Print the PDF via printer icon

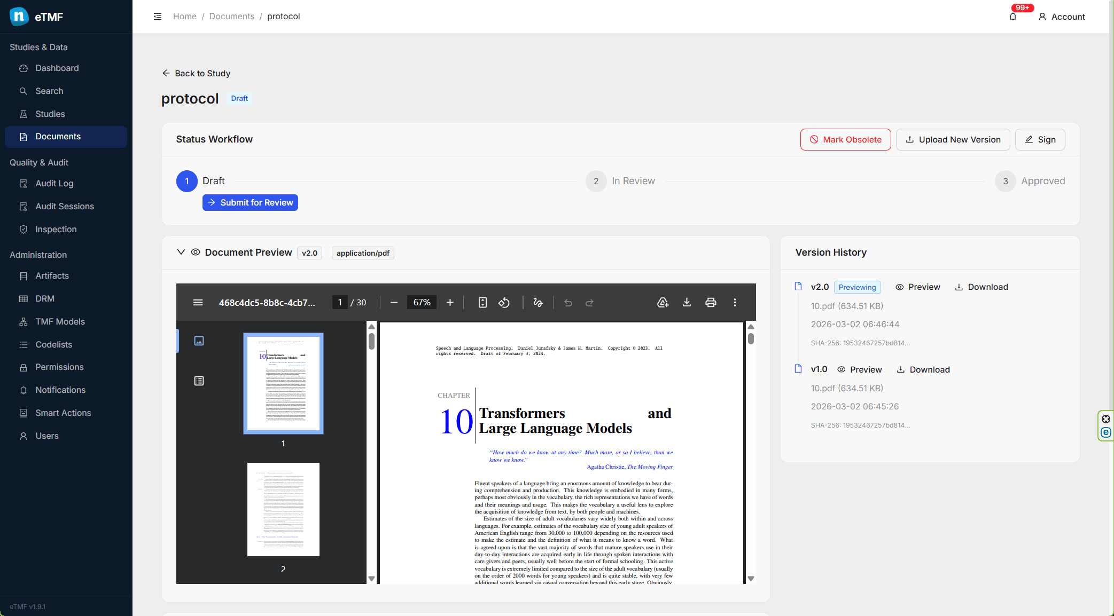[711, 303]
